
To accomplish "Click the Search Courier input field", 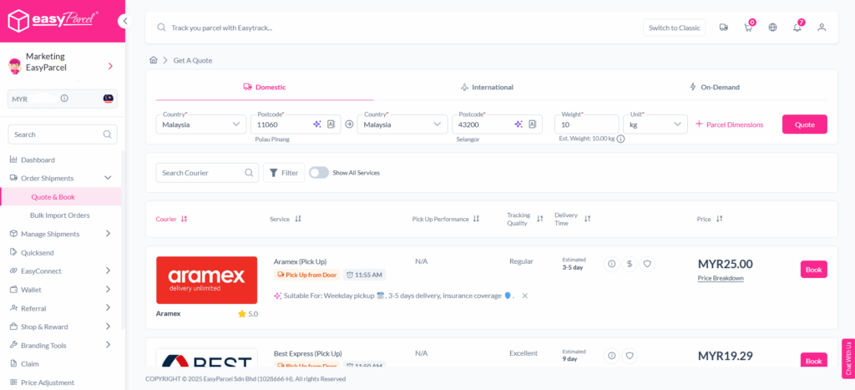I will [200, 173].
